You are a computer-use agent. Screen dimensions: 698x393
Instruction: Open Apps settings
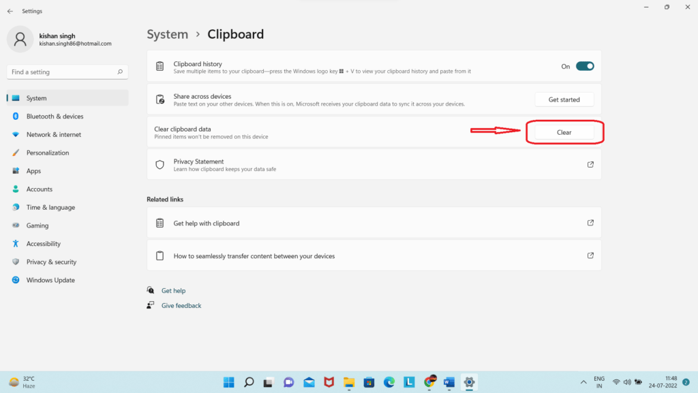point(67,171)
